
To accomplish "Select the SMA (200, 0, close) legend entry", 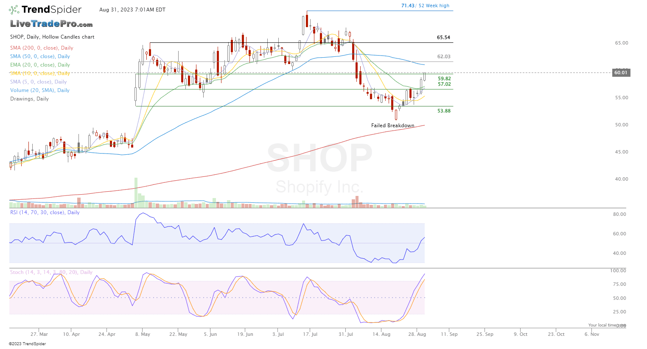I will pyautogui.click(x=42, y=48).
